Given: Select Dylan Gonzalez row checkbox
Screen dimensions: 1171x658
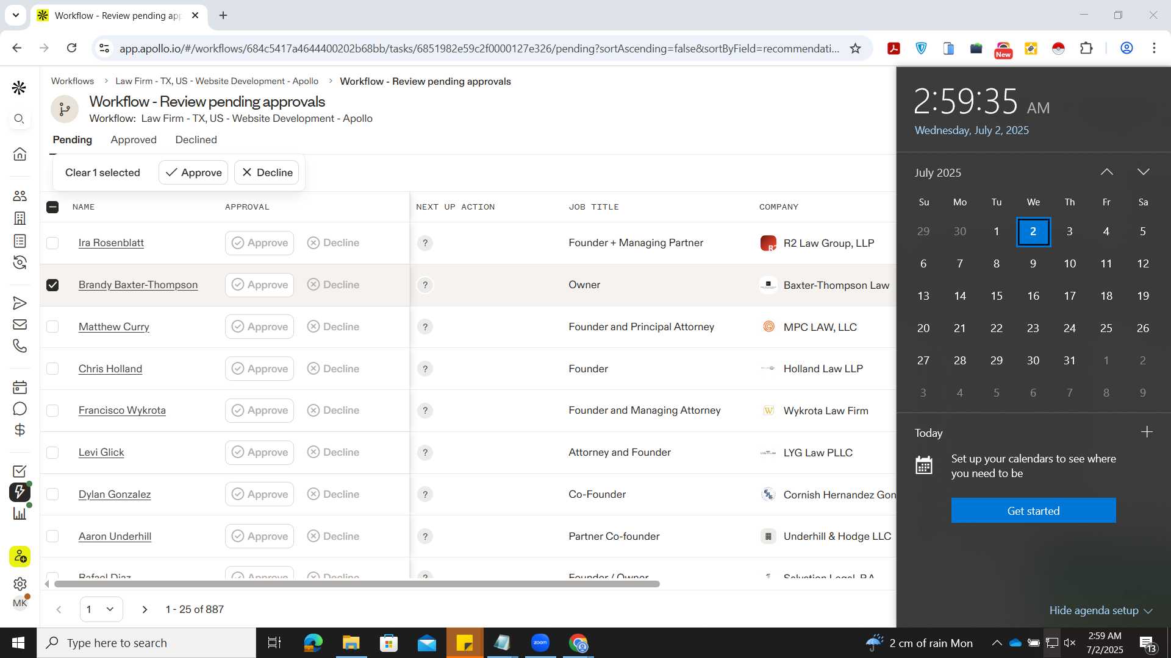Looking at the screenshot, I should pyautogui.click(x=52, y=494).
